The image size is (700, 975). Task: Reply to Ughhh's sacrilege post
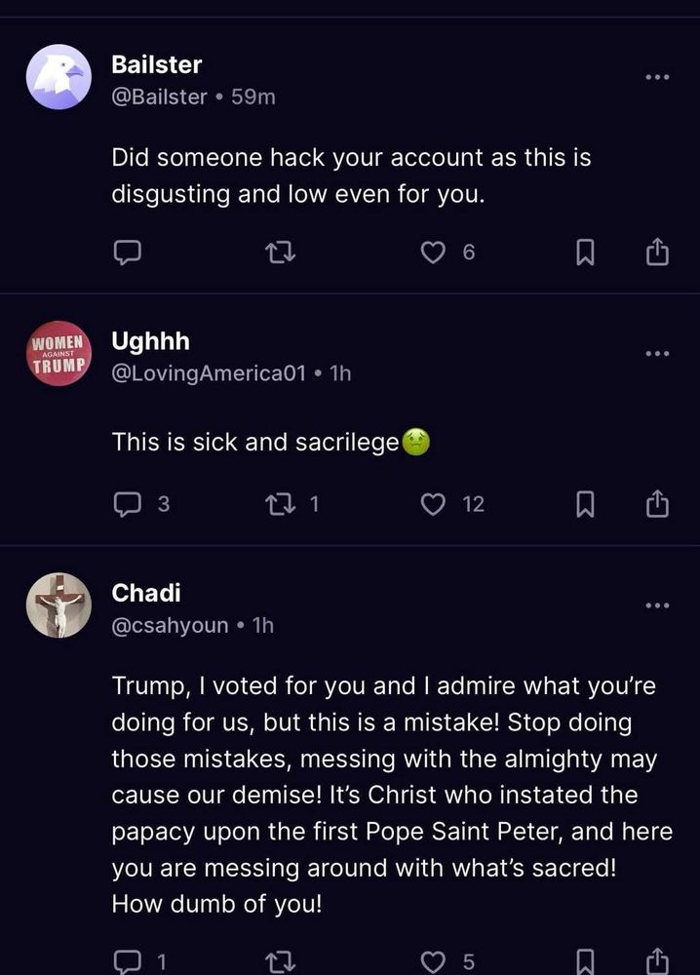128,504
